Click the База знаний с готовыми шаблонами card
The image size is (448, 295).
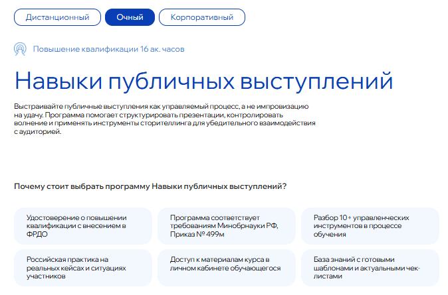[x=370, y=268]
